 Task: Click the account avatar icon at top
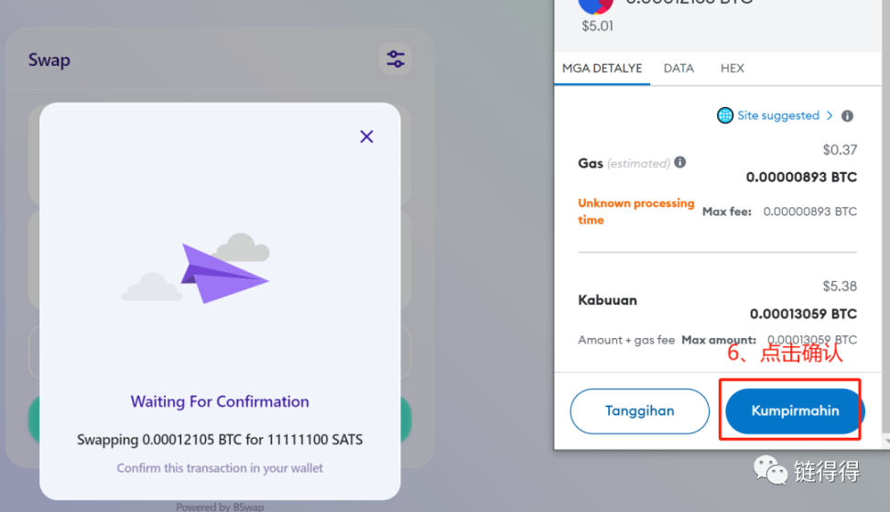595,5
